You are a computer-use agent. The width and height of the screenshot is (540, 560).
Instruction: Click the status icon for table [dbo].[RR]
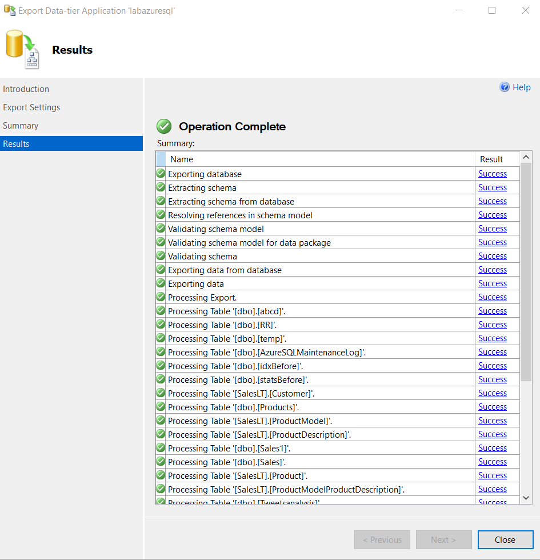(161, 325)
